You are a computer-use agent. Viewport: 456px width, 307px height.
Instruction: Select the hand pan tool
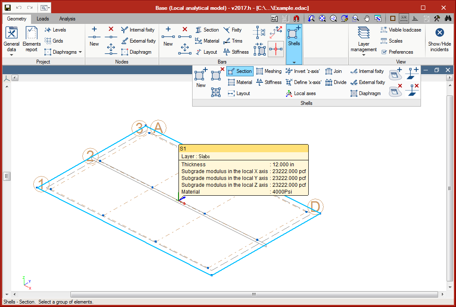point(367,18)
